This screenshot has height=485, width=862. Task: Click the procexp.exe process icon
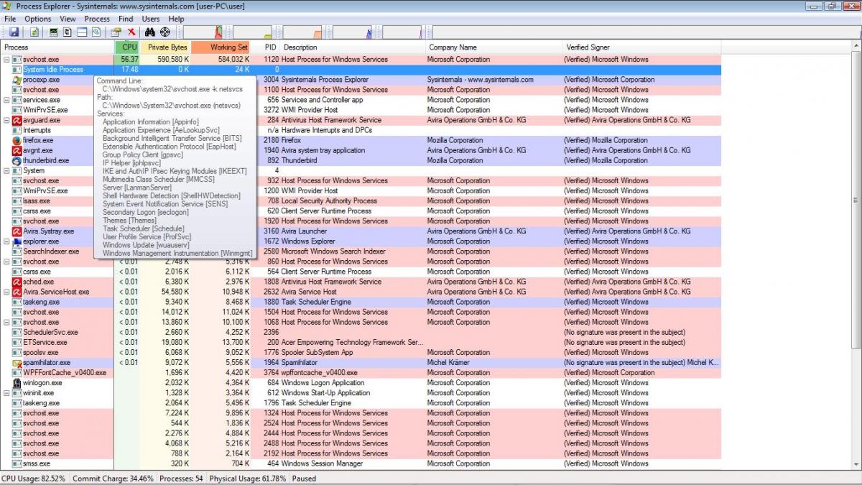17,80
